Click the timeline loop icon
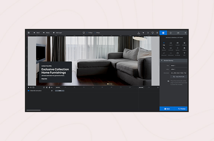 click(47, 88)
